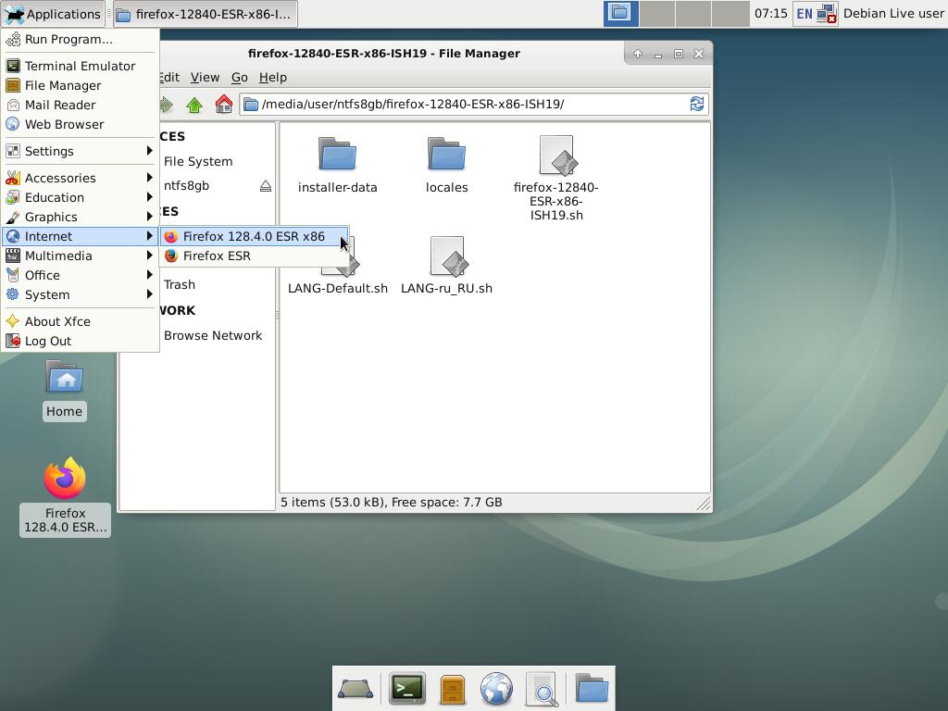This screenshot has height=711, width=948.
Task: Click status bar items and free space text
Action: 392,503
